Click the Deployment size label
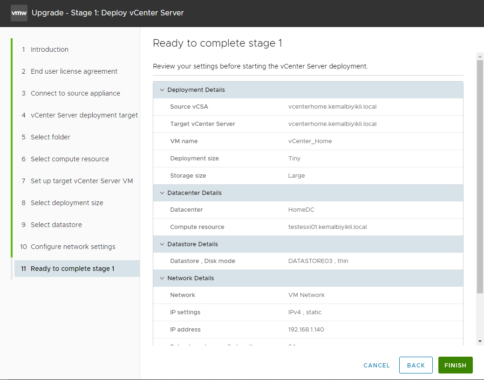The height and width of the screenshot is (380, 484). (x=194, y=159)
